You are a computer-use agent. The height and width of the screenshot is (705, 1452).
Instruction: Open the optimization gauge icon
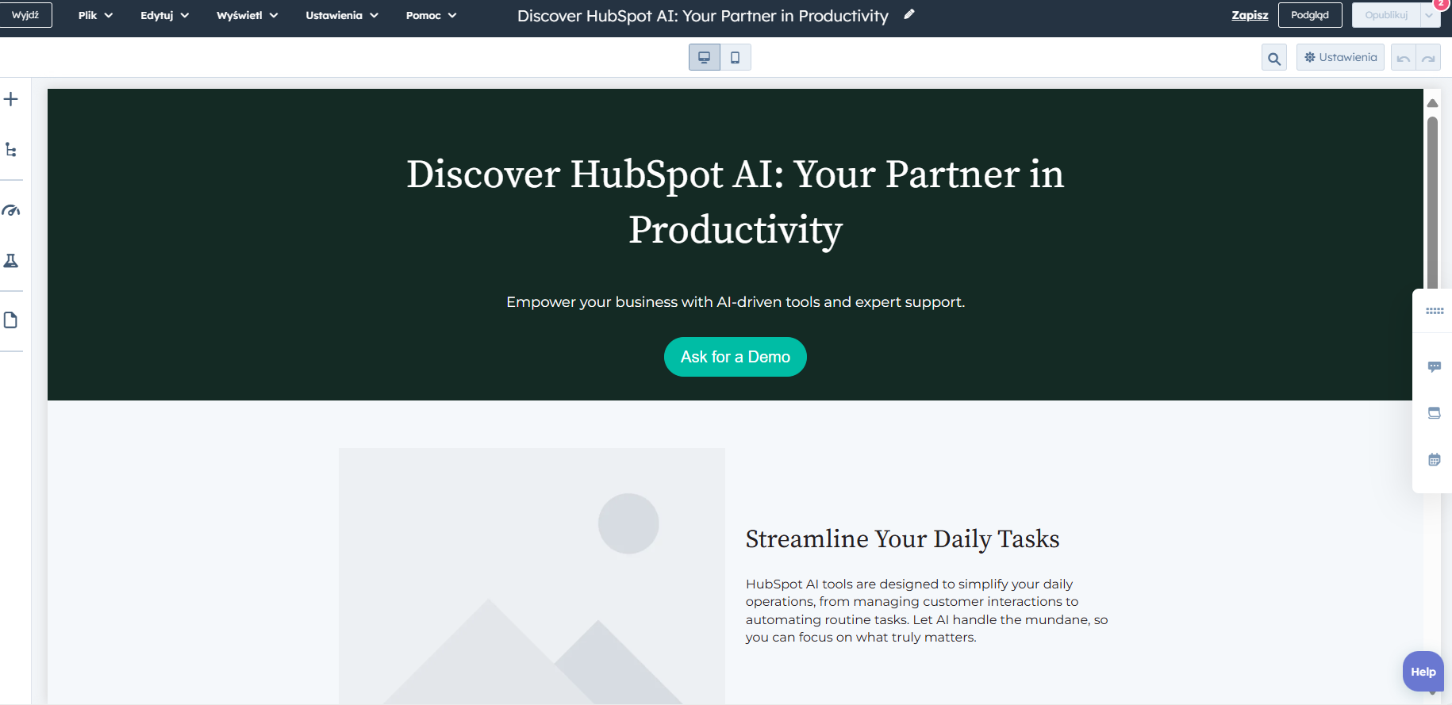(x=11, y=210)
